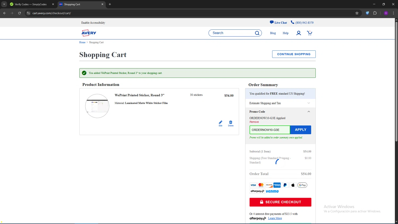Screen dimensions: 398x224
Task: Click the pencil Edit icon for sticker
Action: click(x=220, y=123)
